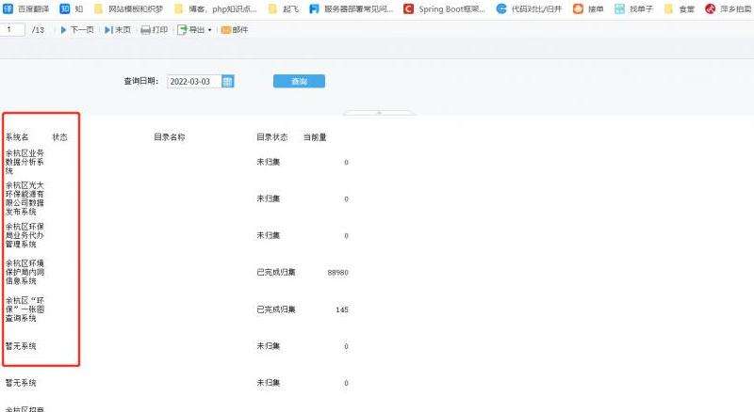Click the blue 查询 button
The width and height of the screenshot is (754, 412).
[299, 82]
